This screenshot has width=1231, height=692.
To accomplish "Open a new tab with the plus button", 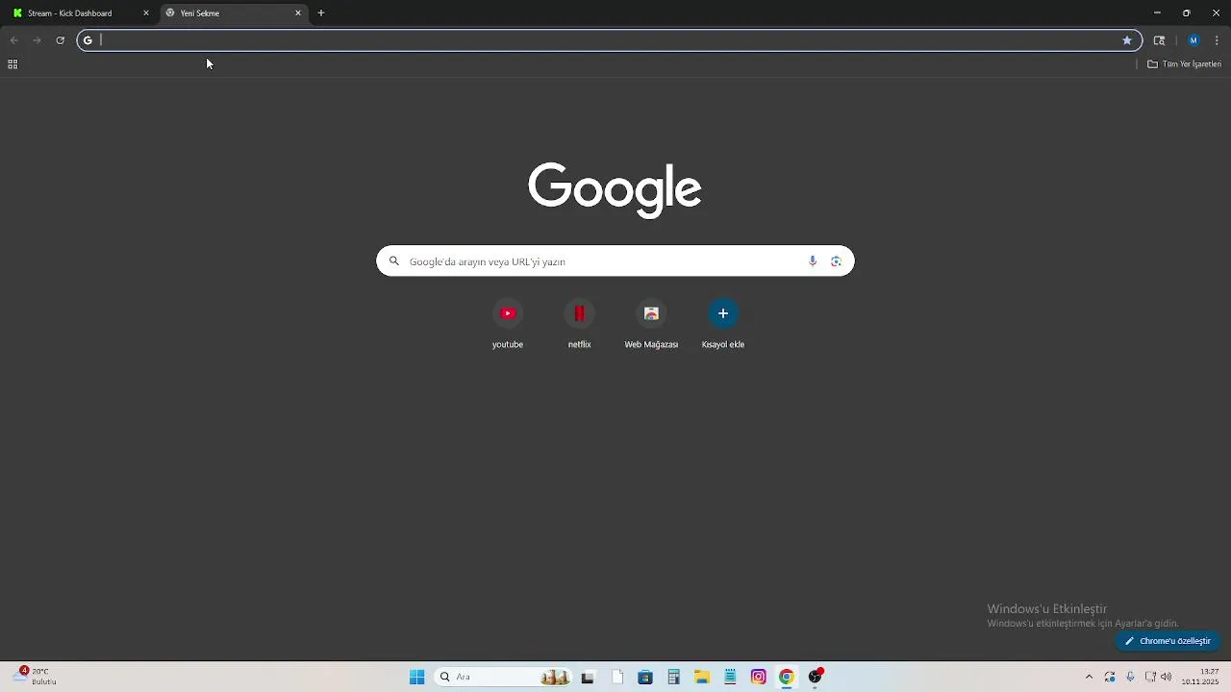I will tap(321, 13).
